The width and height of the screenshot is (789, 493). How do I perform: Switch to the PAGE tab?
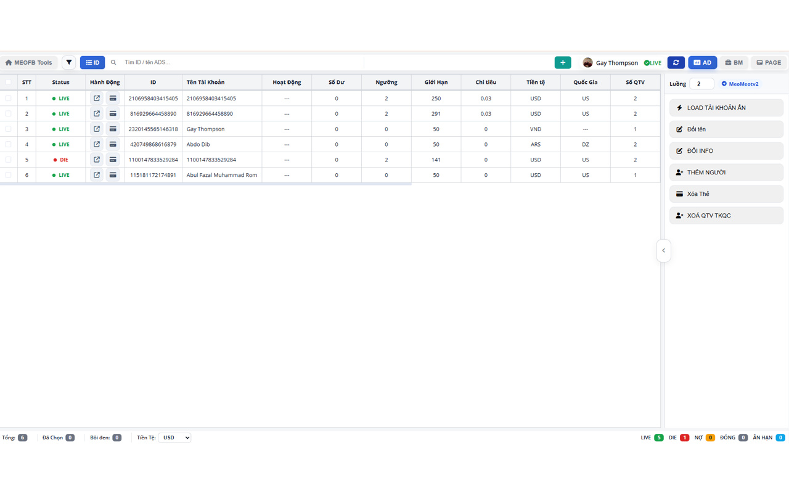point(768,62)
